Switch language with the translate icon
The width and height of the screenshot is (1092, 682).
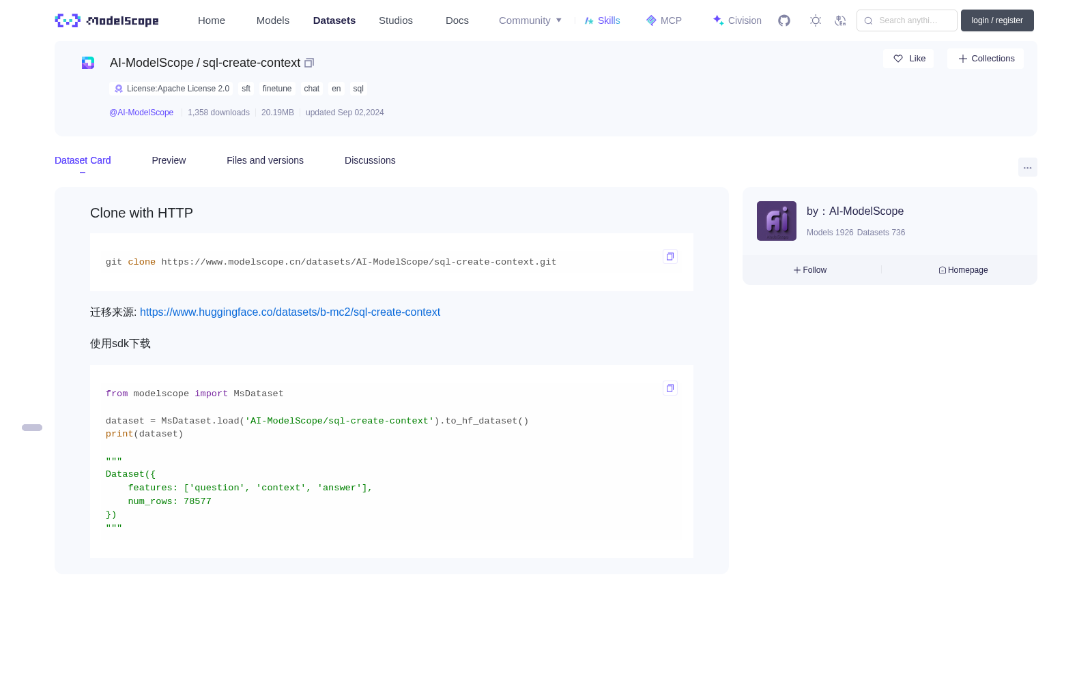(x=840, y=20)
